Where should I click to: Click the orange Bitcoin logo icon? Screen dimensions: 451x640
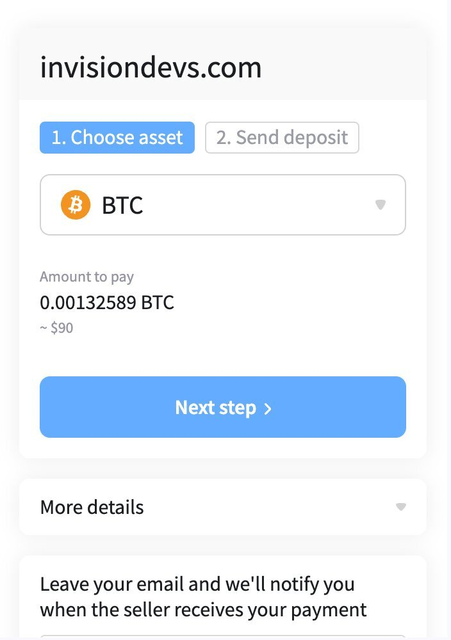76,205
